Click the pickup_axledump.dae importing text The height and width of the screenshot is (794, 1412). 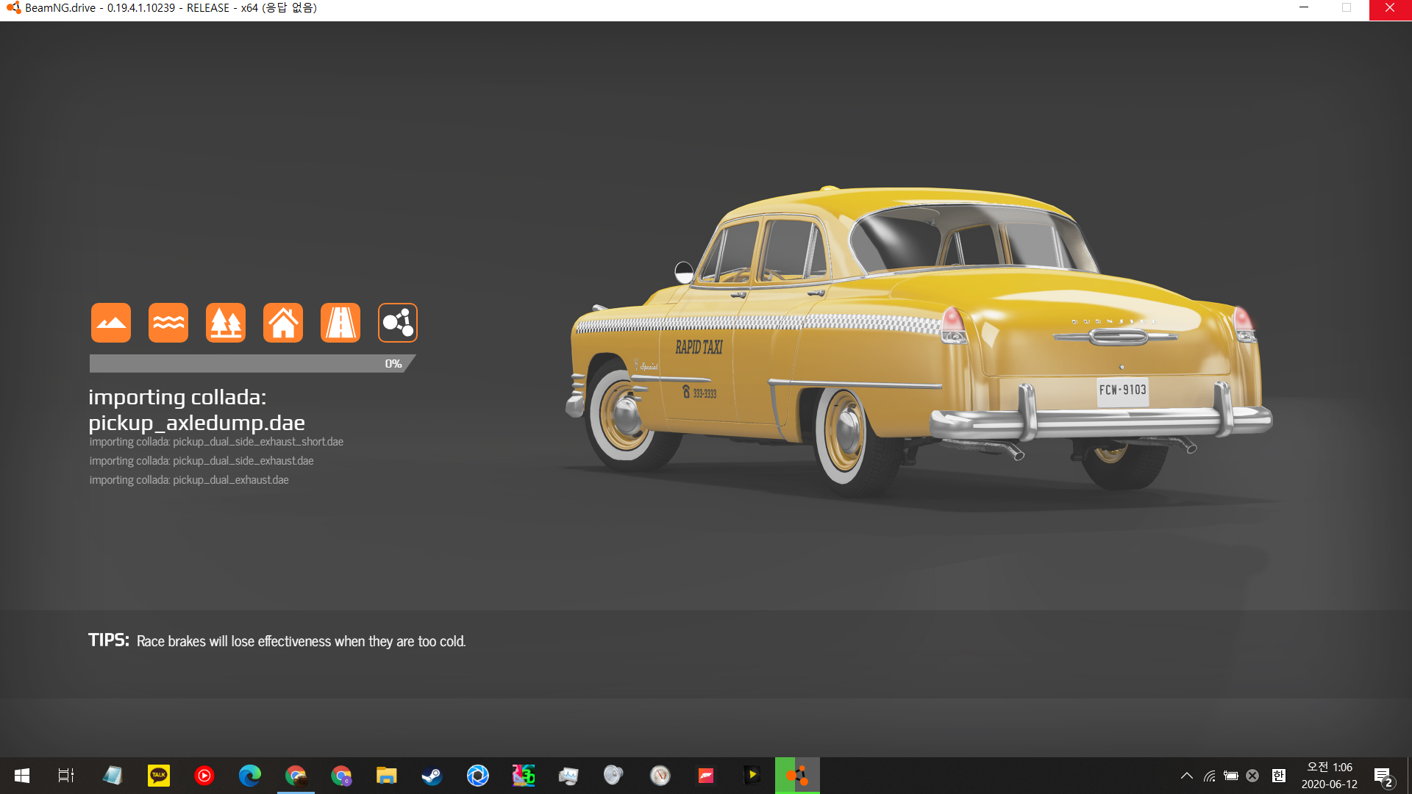pyautogui.click(x=196, y=409)
